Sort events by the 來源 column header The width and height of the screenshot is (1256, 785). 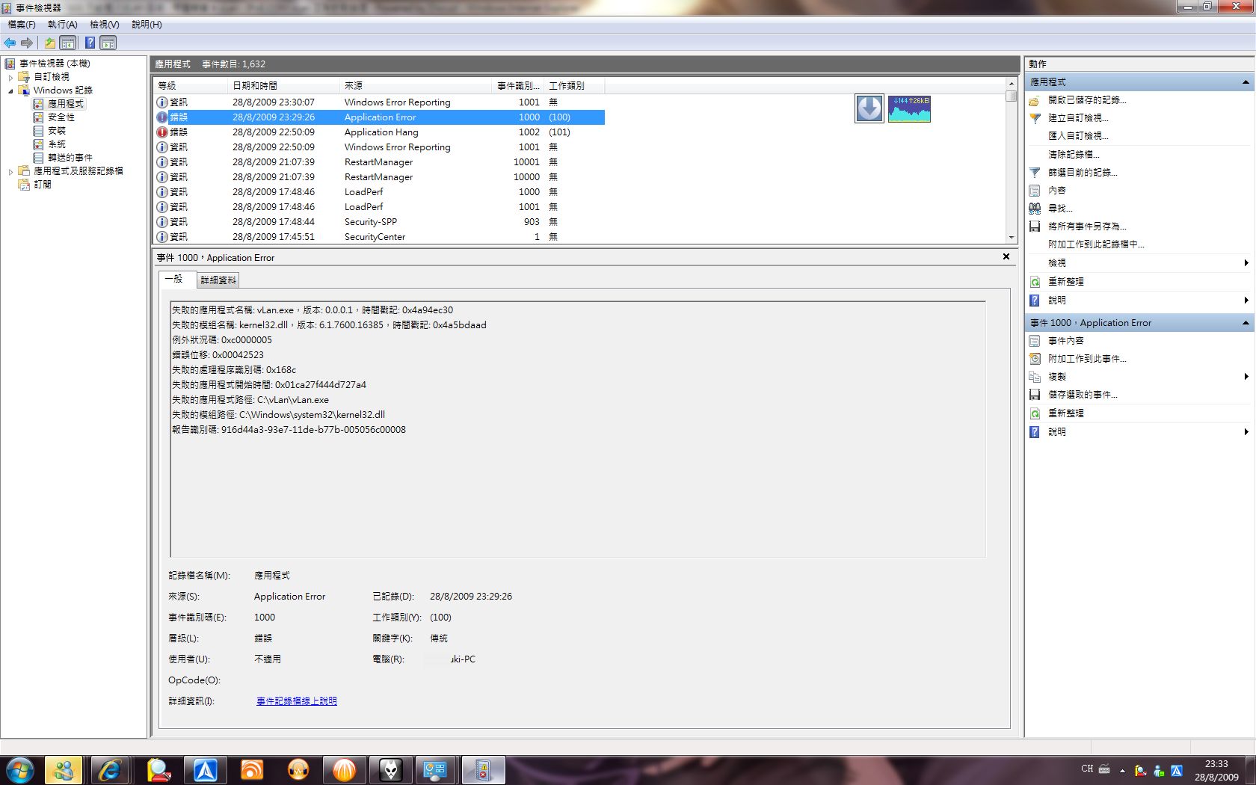point(416,86)
